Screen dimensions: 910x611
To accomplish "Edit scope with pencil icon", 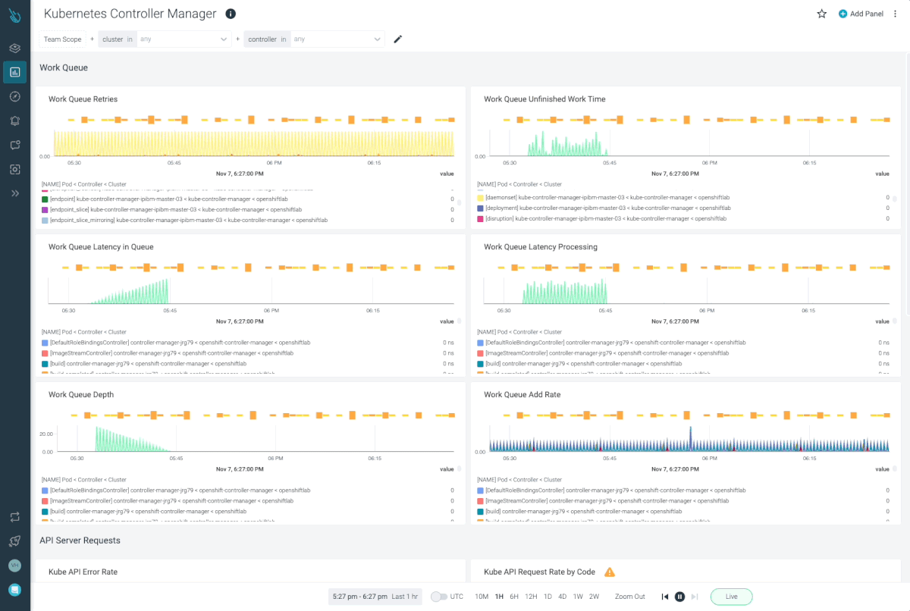I will [x=397, y=39].
